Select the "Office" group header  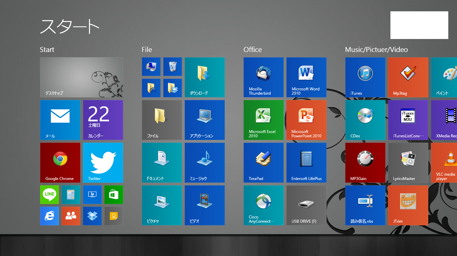[253, 50]
